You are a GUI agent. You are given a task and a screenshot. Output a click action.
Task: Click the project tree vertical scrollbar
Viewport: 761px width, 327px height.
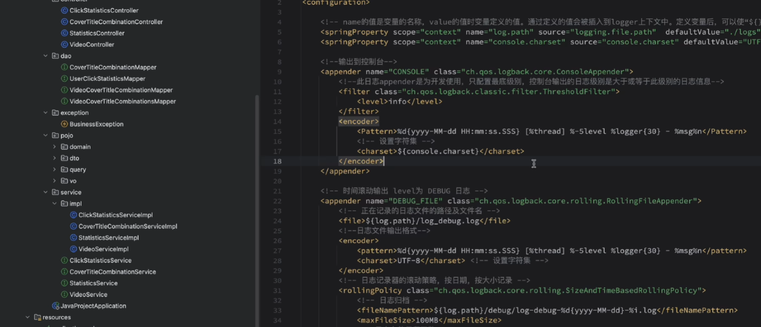pyautogui.click(x=257, y=211)
